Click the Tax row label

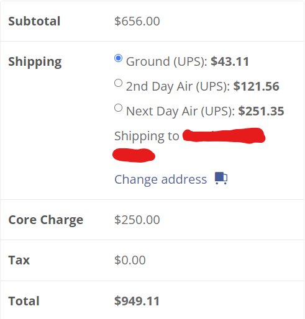point(19,260)
